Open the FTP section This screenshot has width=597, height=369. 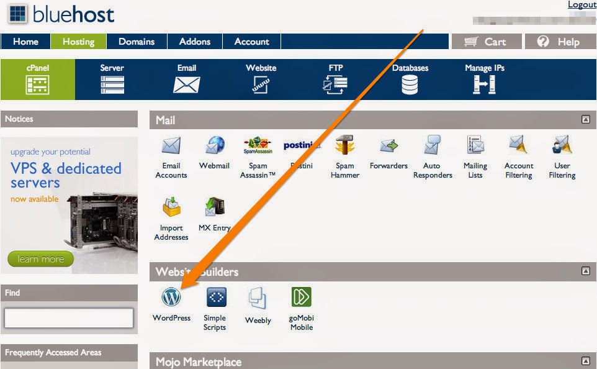coord(336,80)
